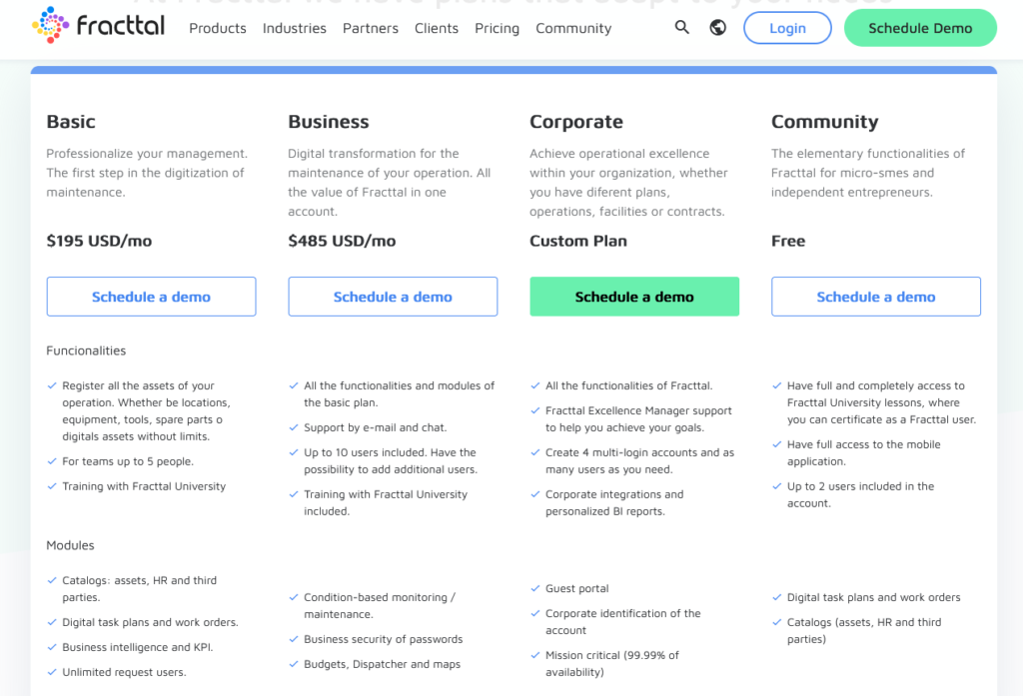Click 'Have full access to the mobile application.'
1023x696 pixels.
864,452
